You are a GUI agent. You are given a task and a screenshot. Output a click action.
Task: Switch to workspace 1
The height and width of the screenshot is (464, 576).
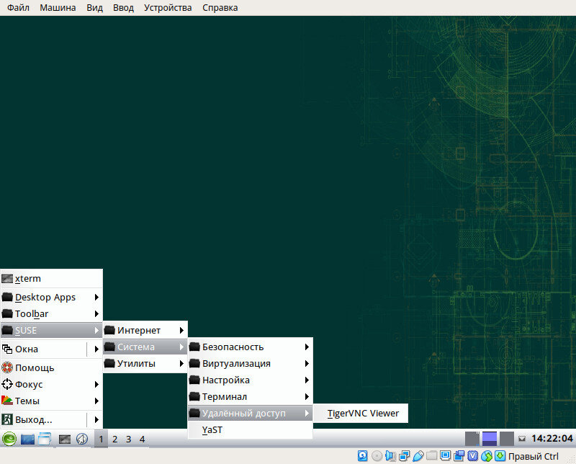point(101,439)
